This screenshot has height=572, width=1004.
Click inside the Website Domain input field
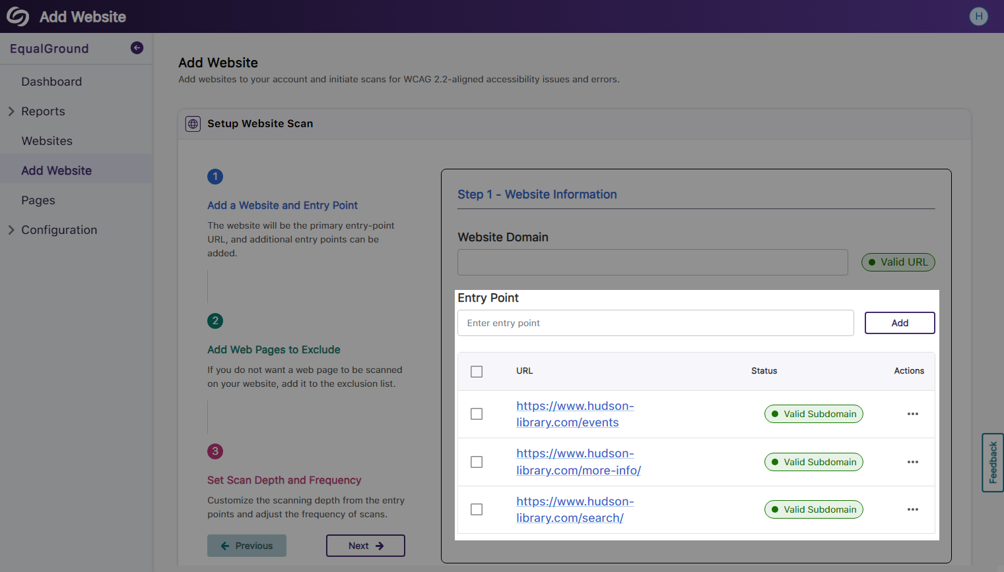pos(652,262)
